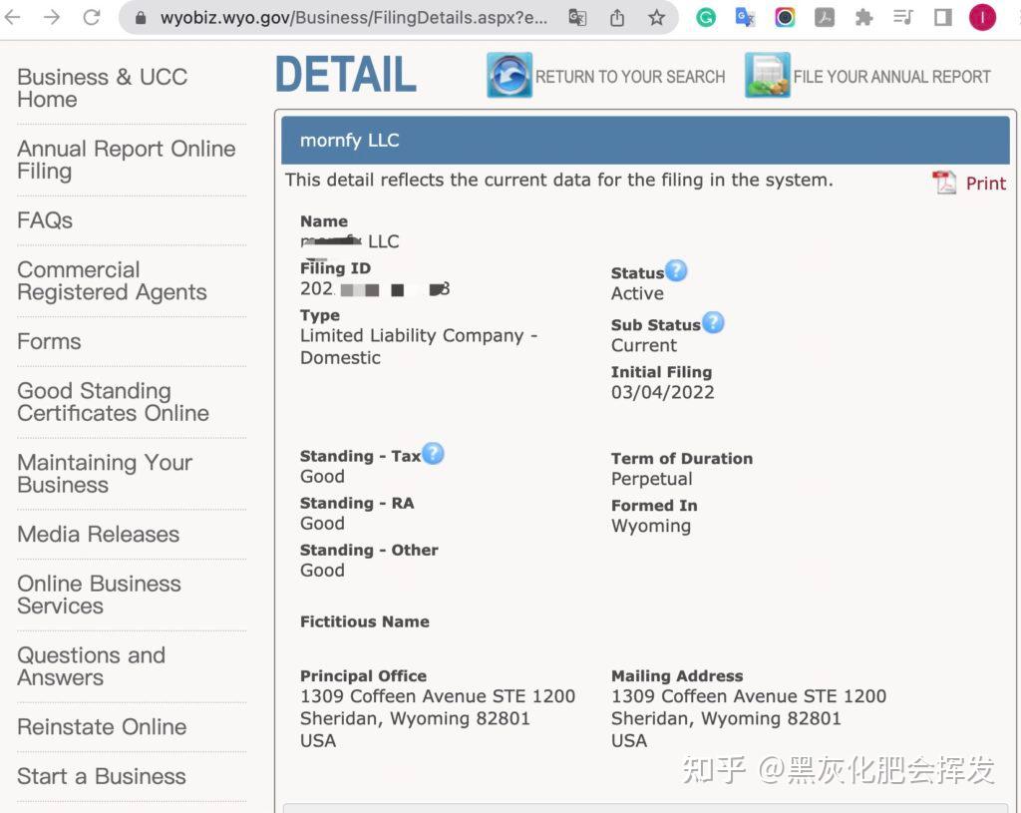
Task: Click the translate page icon in address bar
Action: tap(577, 18)
